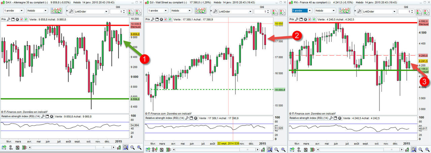Viewport: 431px width, 153px height.
Task: Remove RSI indicator via X in DAX window
Action: [x=52, y=116]
